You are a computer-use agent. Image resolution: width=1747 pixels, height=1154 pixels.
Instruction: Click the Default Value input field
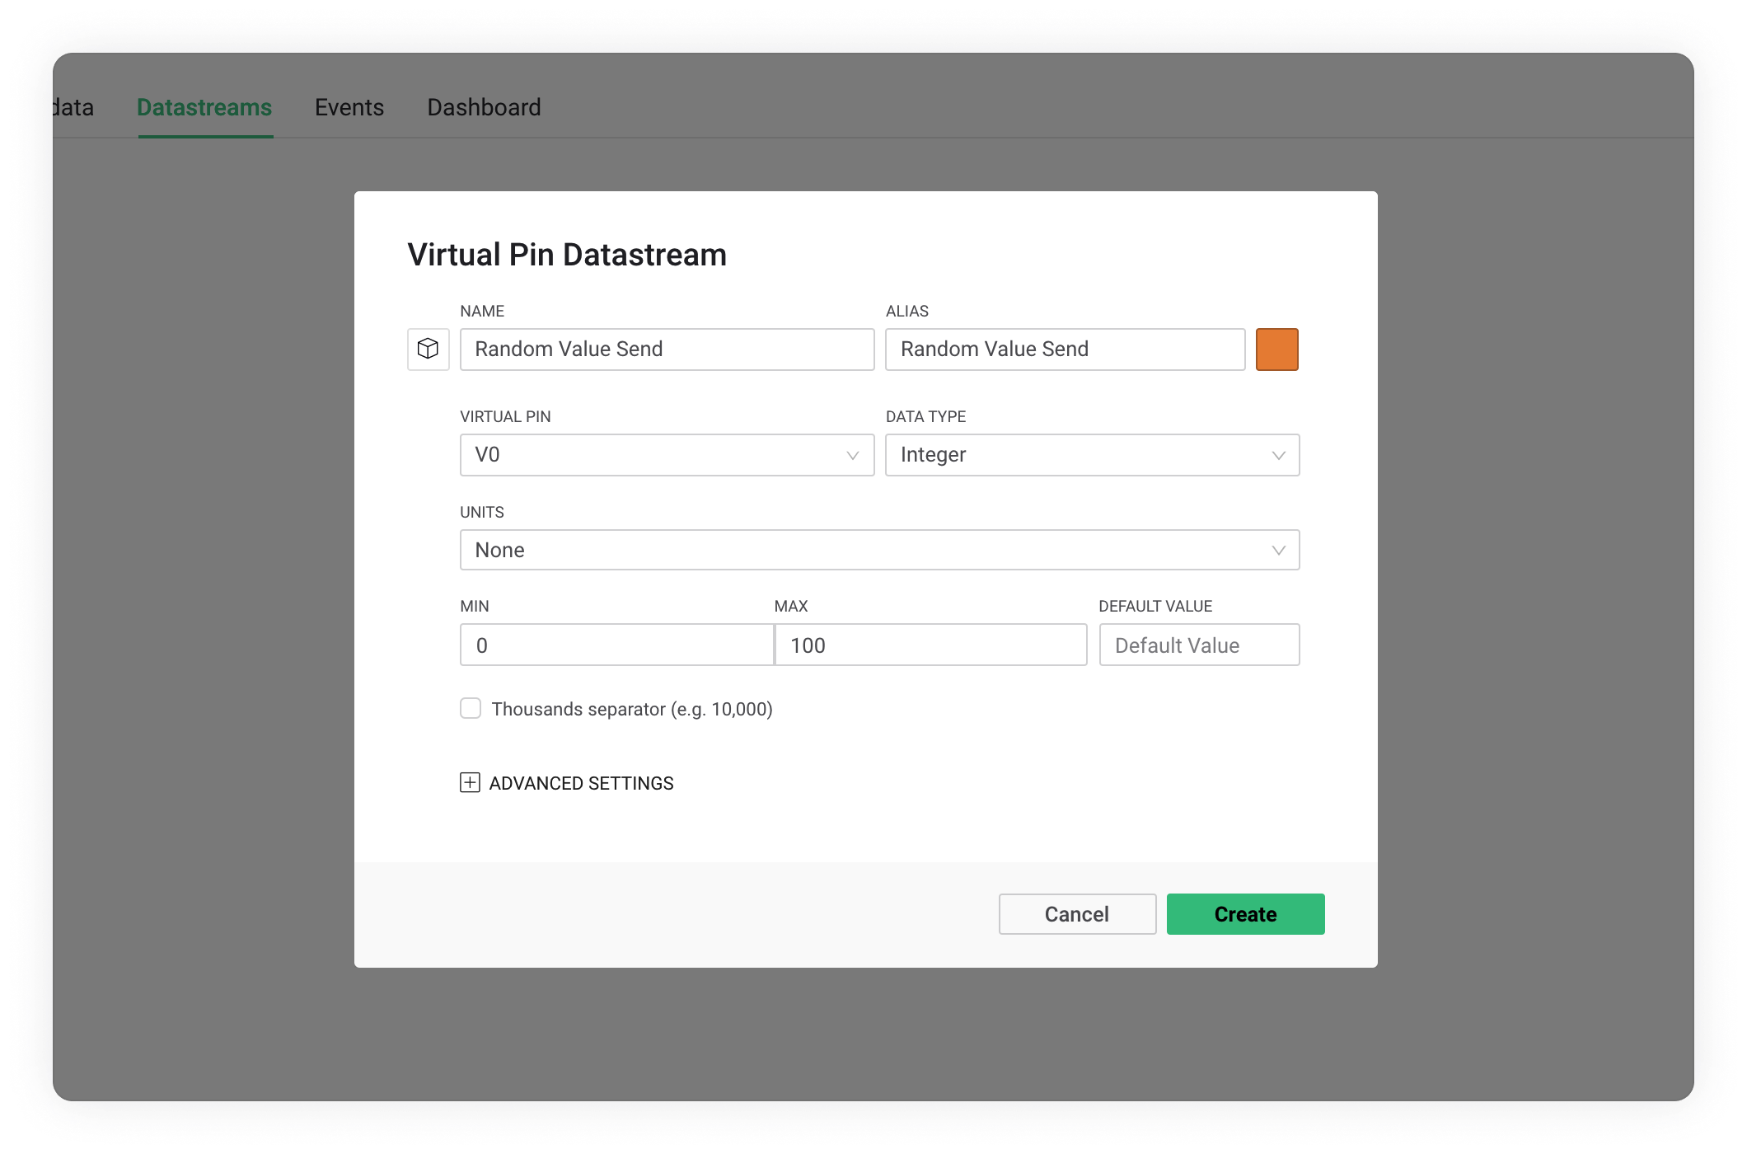(1199, 645)
